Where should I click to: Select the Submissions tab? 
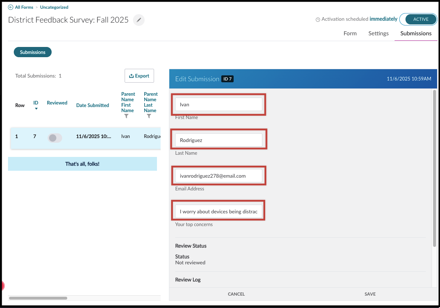click(x=416, y=33)
